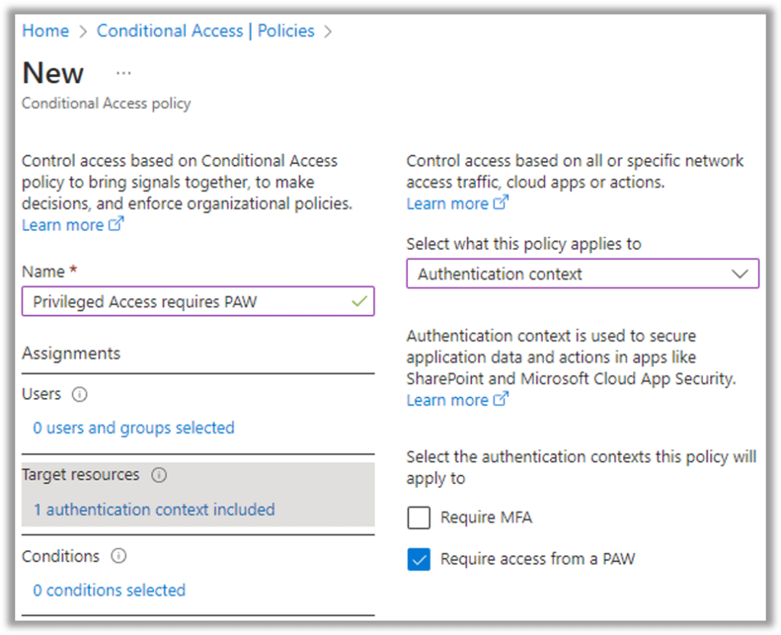Screen dimensions: 781x635
Task: Enable the Require MFA checkbox
Action: tap(419, 518)
